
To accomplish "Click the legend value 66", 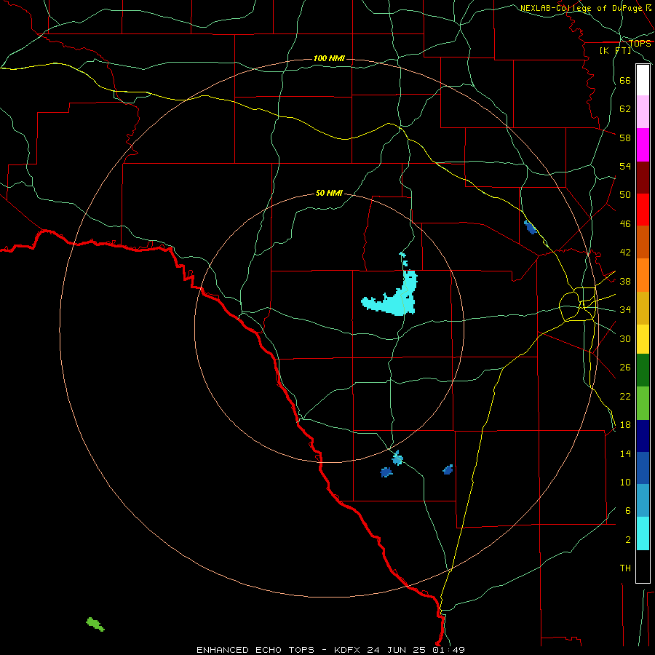I will pyautogui.click(x=625, y=80).
